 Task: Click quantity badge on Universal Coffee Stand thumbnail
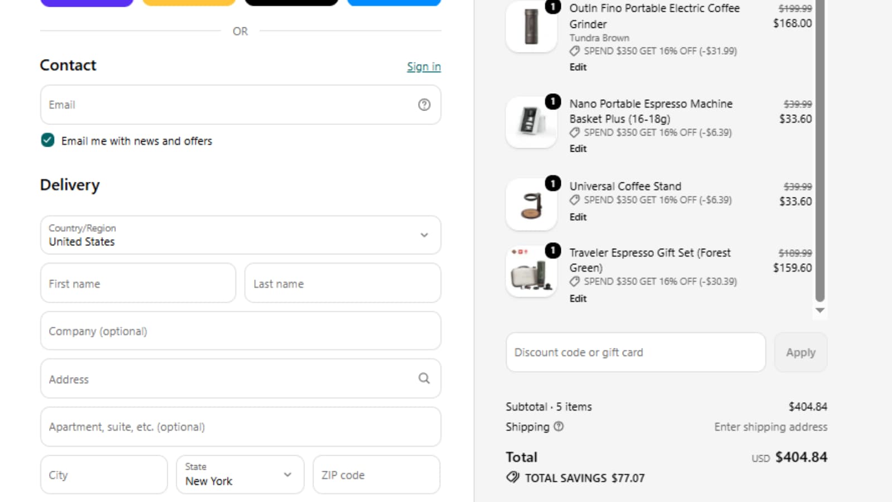click(552, 184)
